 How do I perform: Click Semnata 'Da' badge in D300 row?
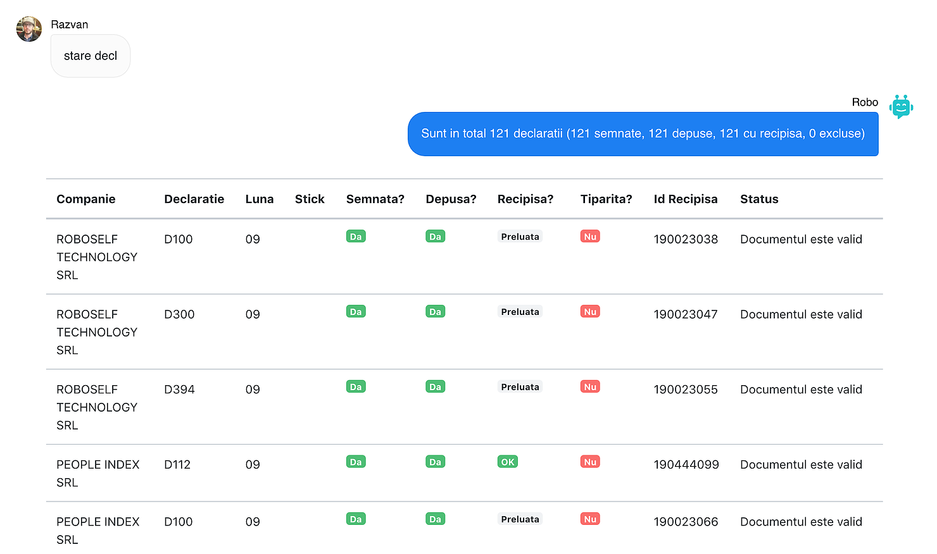[356, 312]
